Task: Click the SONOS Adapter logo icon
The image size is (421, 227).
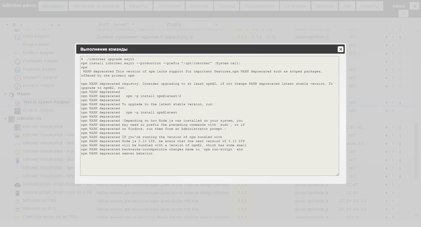Action: (18, 111)
